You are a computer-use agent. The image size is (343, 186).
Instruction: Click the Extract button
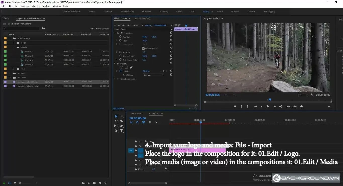point(295,106)
